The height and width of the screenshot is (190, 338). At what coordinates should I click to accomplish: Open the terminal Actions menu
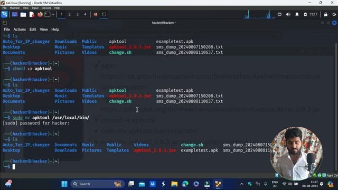click(x=20, y=30)
